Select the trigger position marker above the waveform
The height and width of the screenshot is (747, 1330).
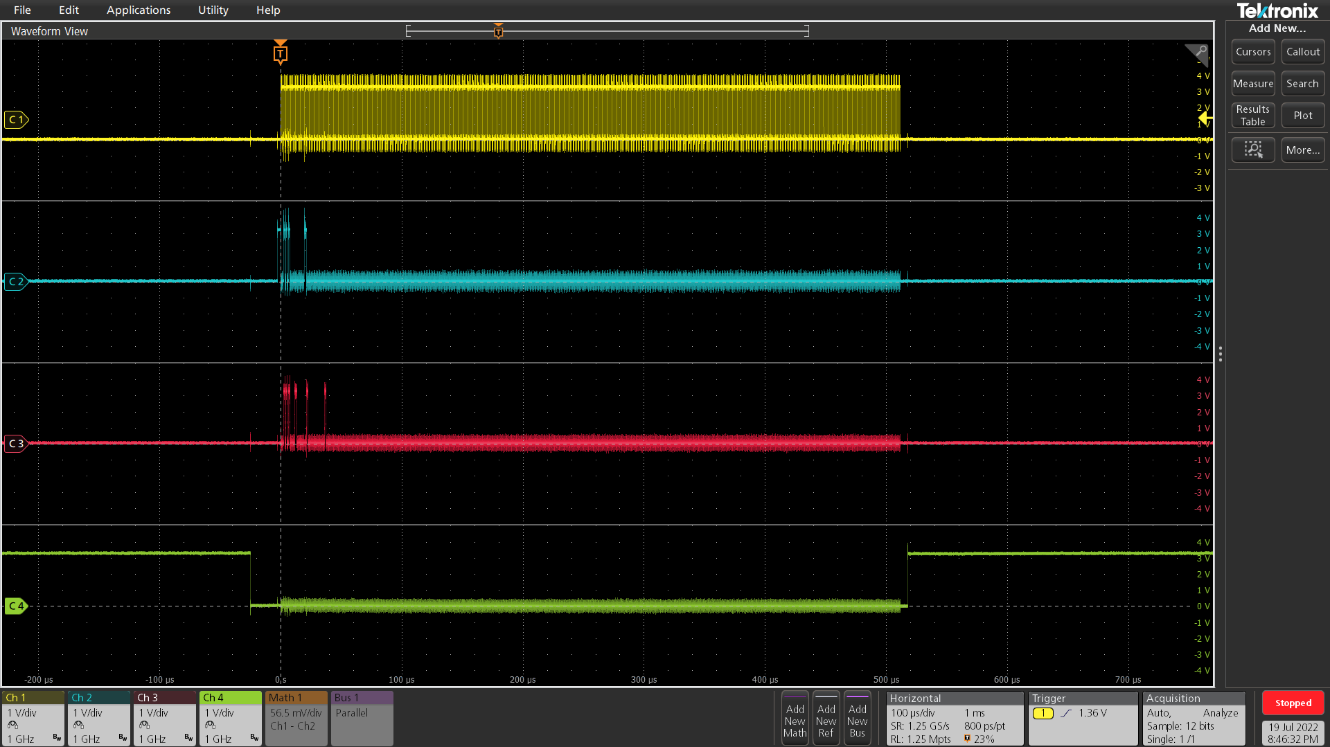281,53
